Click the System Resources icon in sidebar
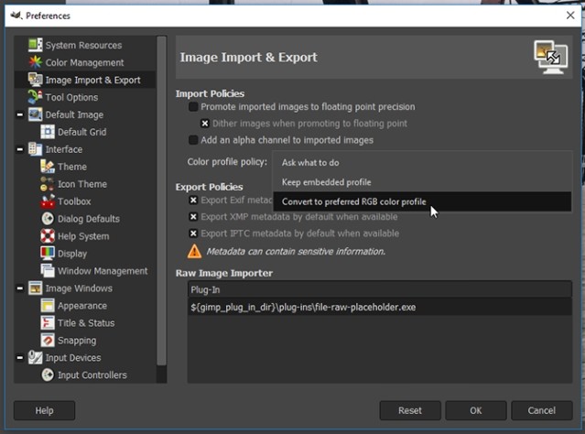Image resolution: width=585 pixels, height=434 pixels. point(36,45)
